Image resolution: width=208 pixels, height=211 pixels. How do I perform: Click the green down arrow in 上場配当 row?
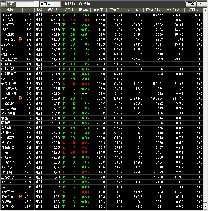point(64,162)
